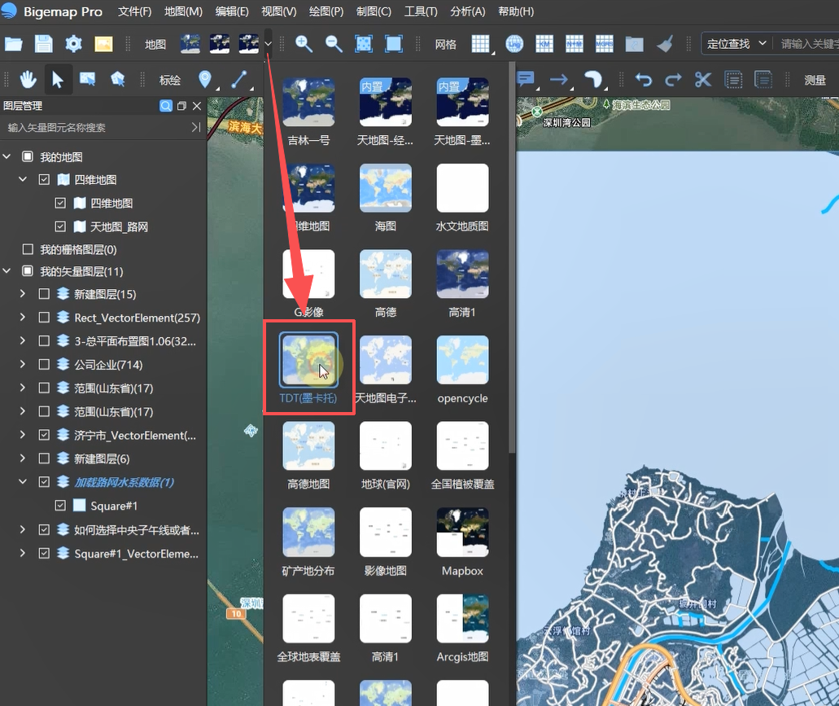The width and height of the screenshot is (839, 706).
Task: Collapse 我的矢量图层(11) node
Action: 7,271
